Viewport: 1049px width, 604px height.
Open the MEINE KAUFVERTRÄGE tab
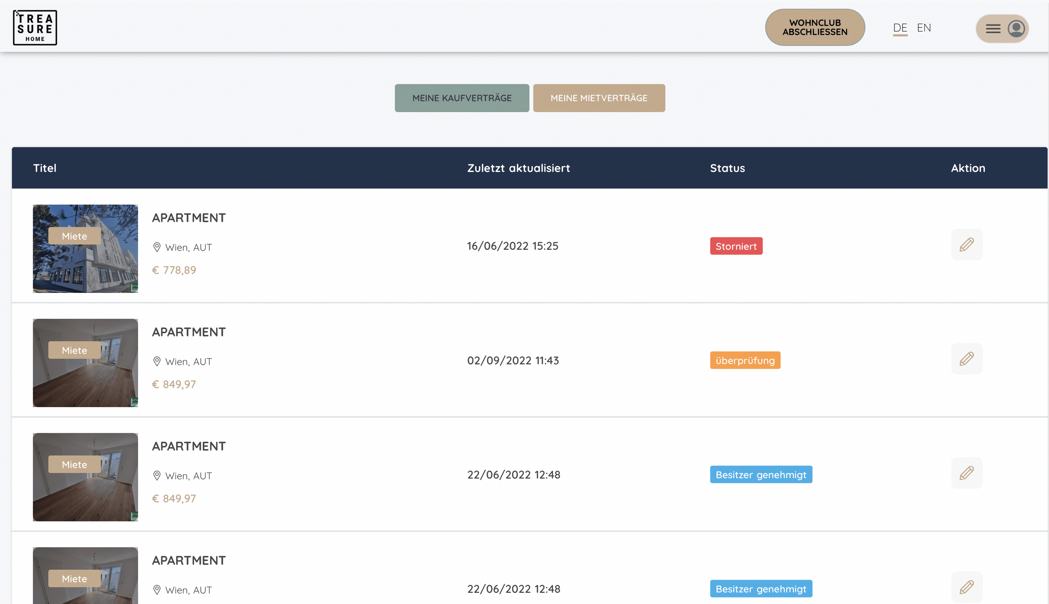462,98
